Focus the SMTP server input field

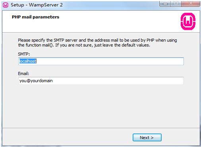coord(101,61)
